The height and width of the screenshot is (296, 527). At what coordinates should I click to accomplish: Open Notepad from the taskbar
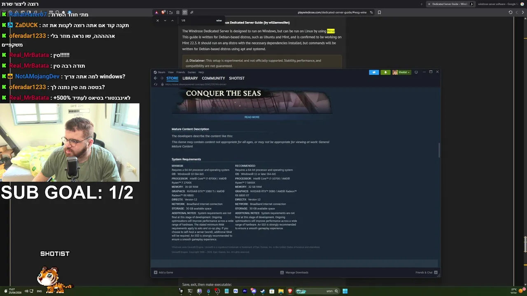pyautogui.click(x=226, y=291)
